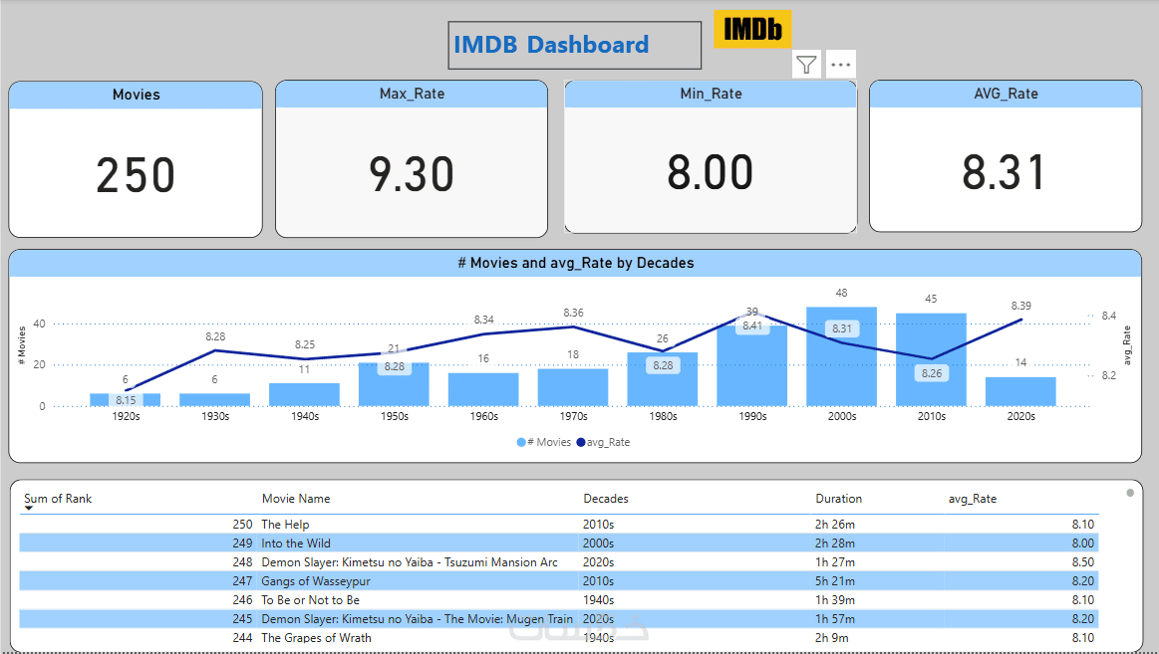Click the 2020s bar in chart

coord(1020,391)
